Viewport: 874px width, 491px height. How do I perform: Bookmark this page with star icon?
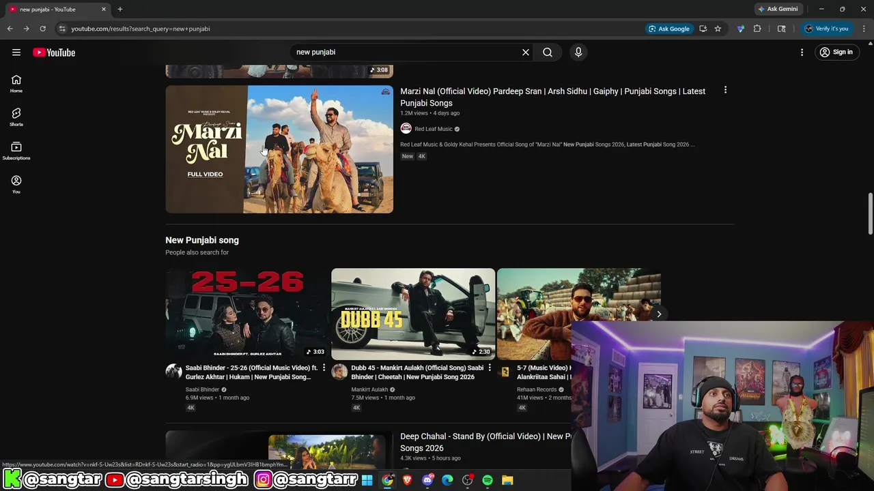718,29
